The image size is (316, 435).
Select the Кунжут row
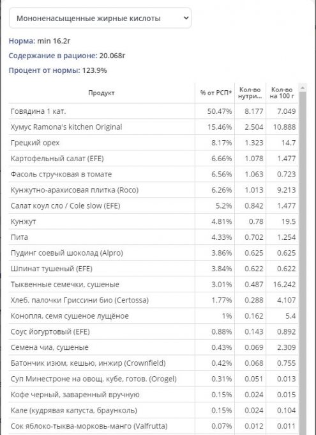pos(153,221)
